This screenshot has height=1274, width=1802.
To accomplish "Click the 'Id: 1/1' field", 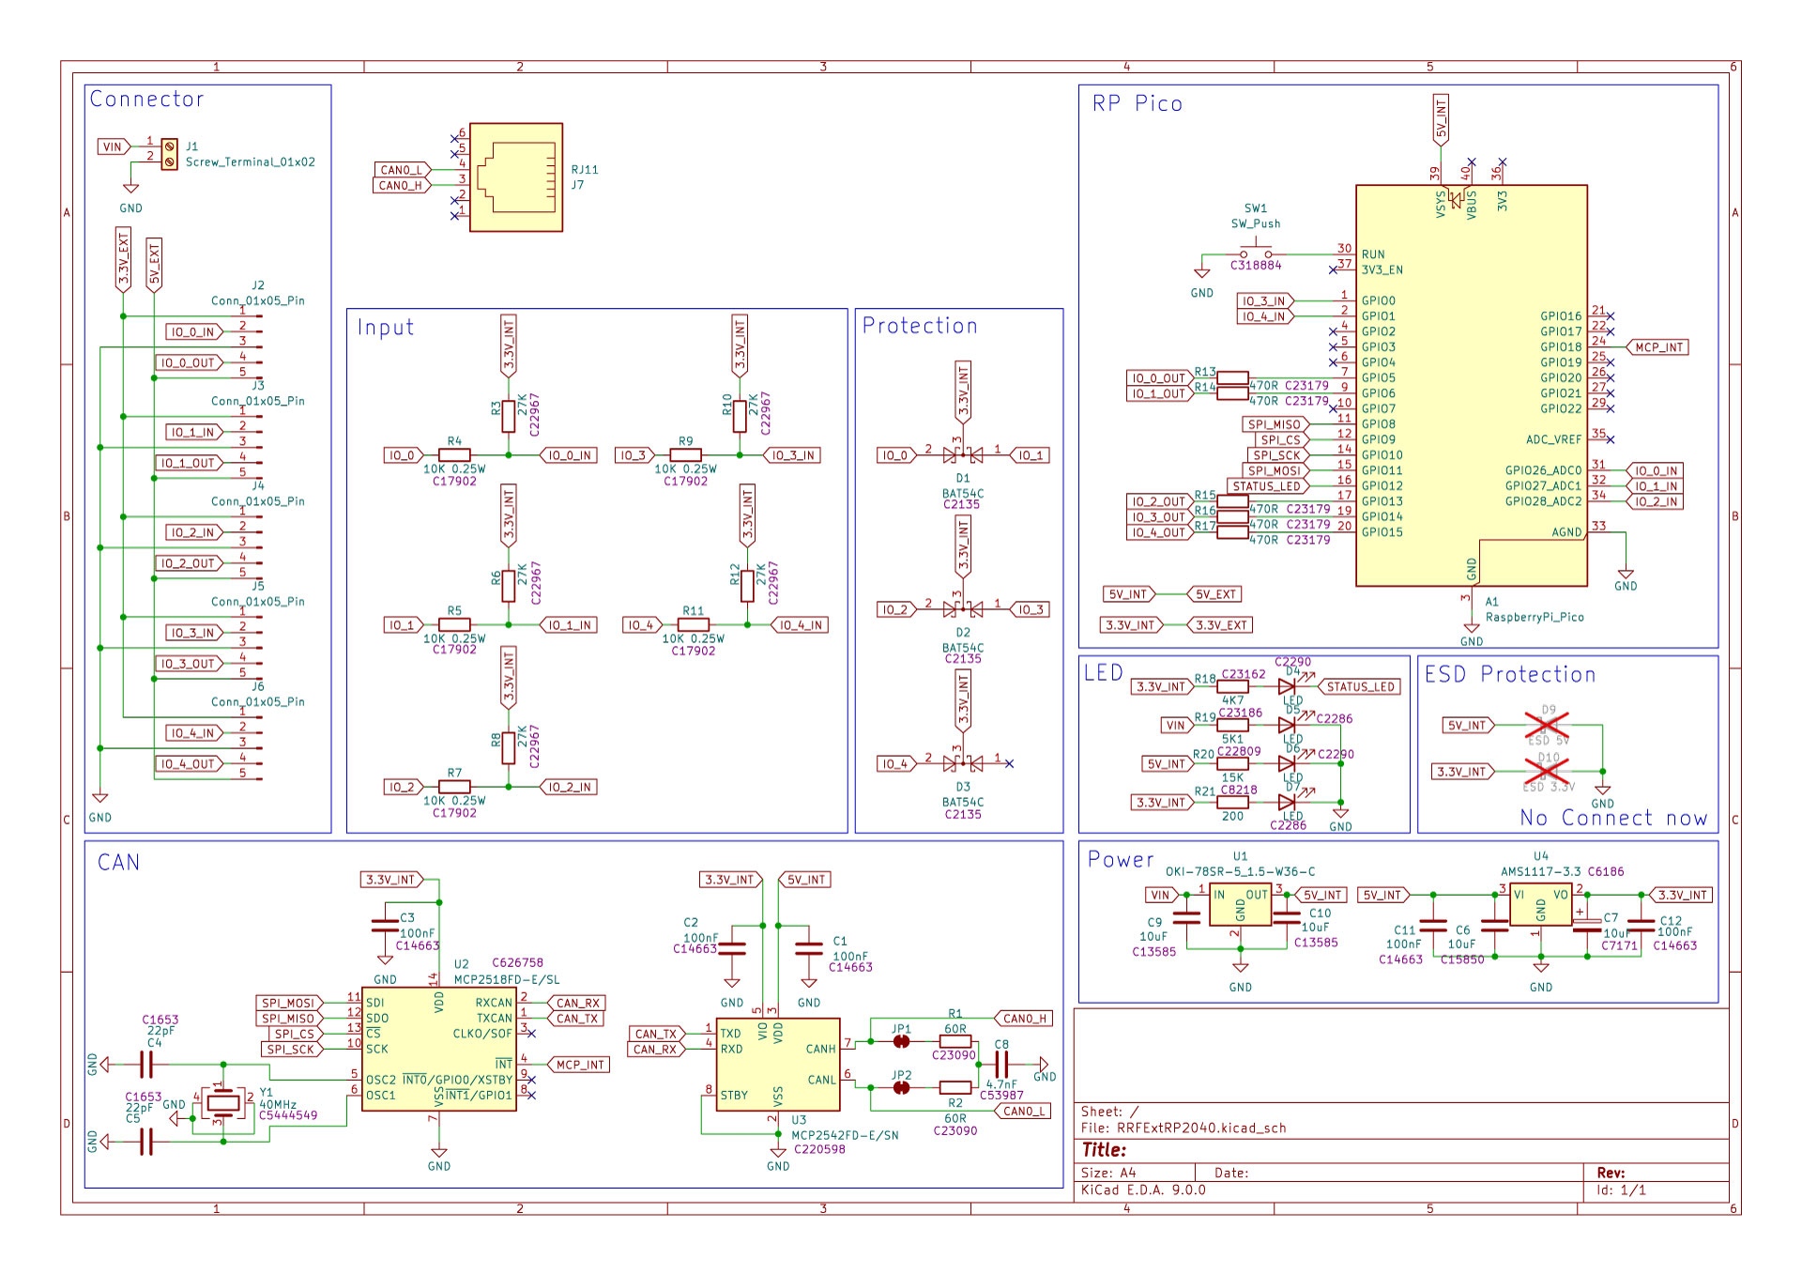I will click(x=1621, y=1190).
